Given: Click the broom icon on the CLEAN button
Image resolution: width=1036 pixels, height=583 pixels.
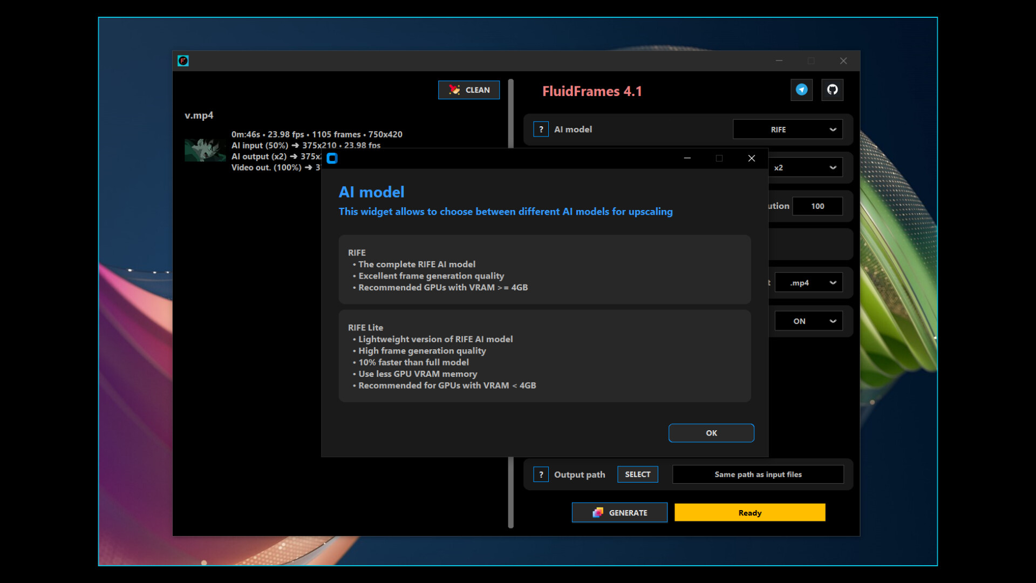Looking at the screenshot, I should [x=454, y=90].
